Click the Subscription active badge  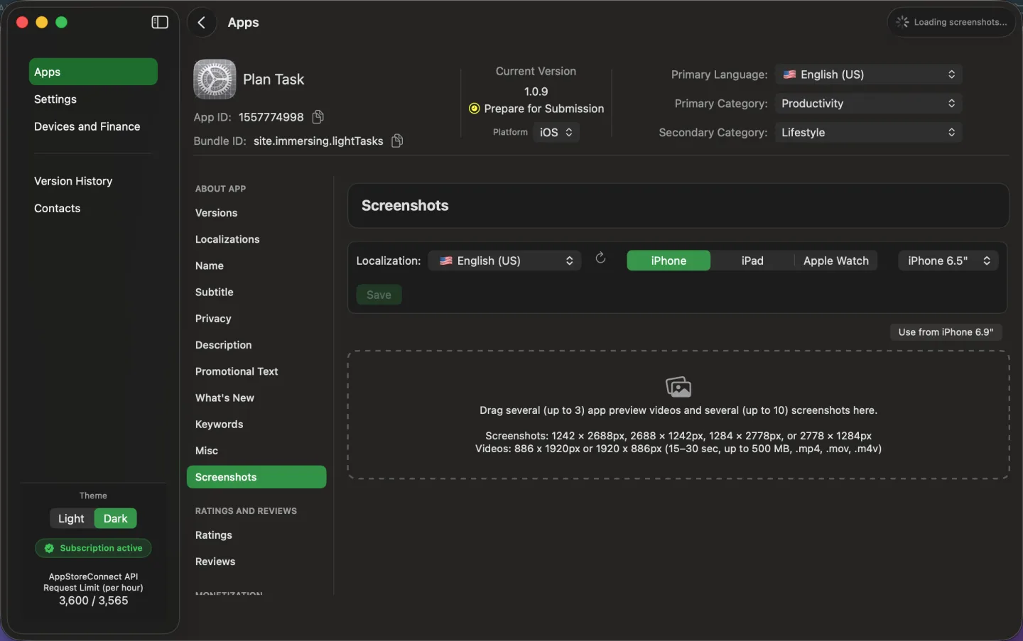click(x=93, y=548)
